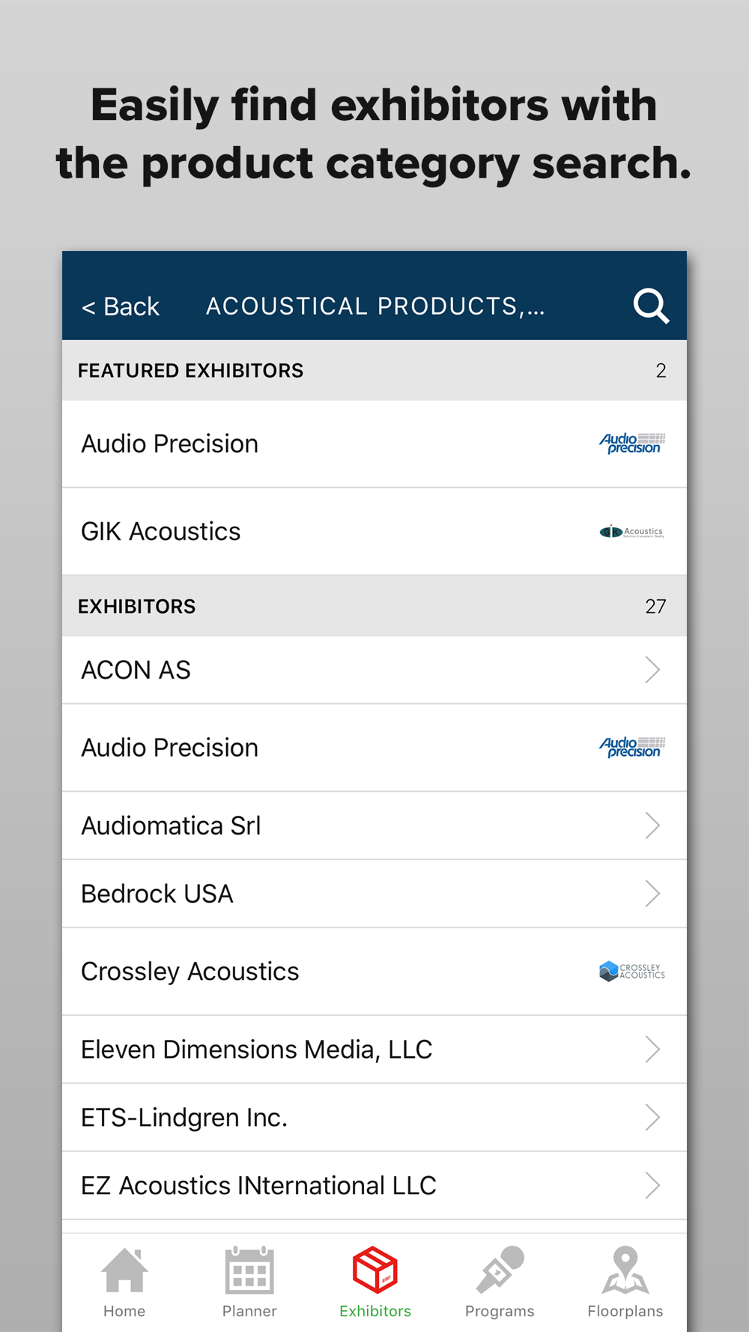Viewport: 749px width, 1332px height.
Task: Open Bedrock USA chevron arrow
Action: pyautogui.click(x=652, y=894)
